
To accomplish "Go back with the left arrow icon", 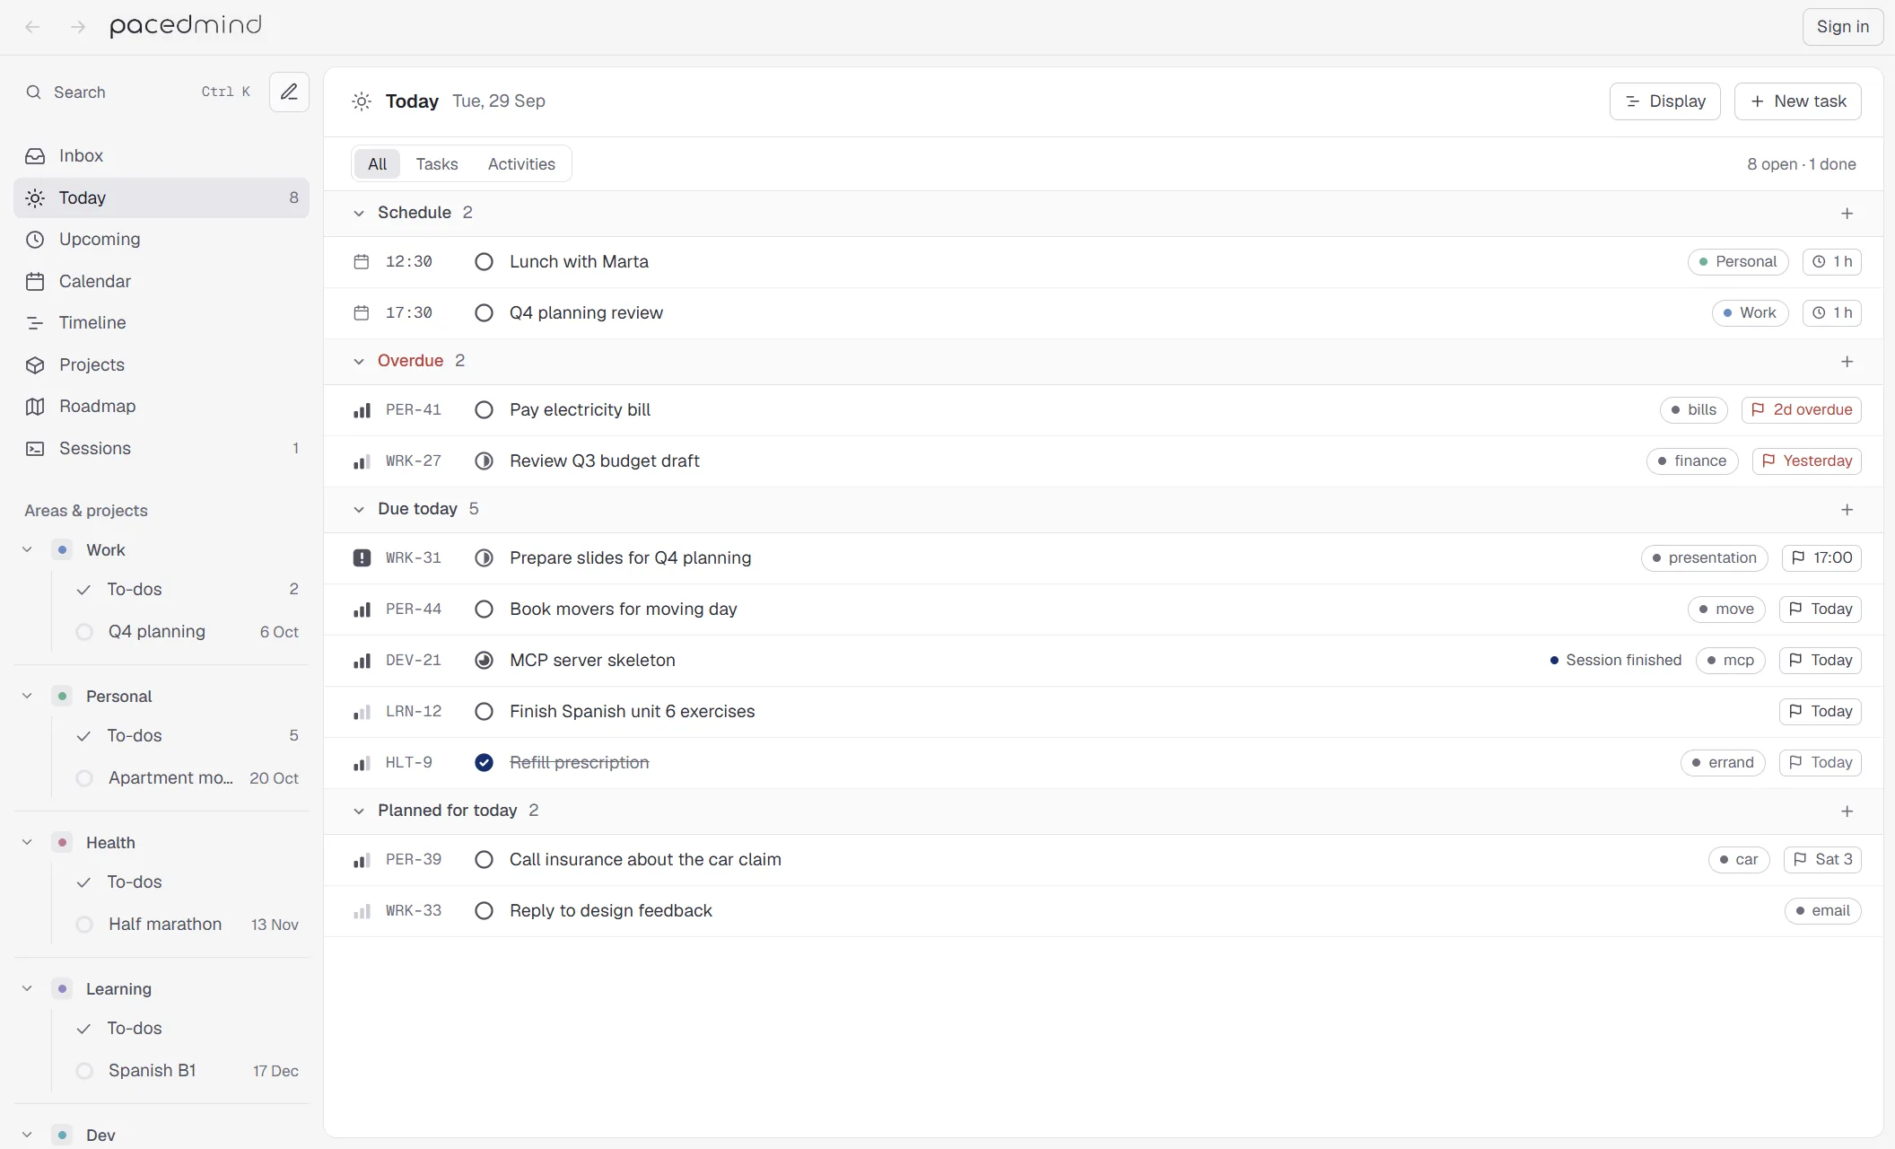I will (33, 27).
